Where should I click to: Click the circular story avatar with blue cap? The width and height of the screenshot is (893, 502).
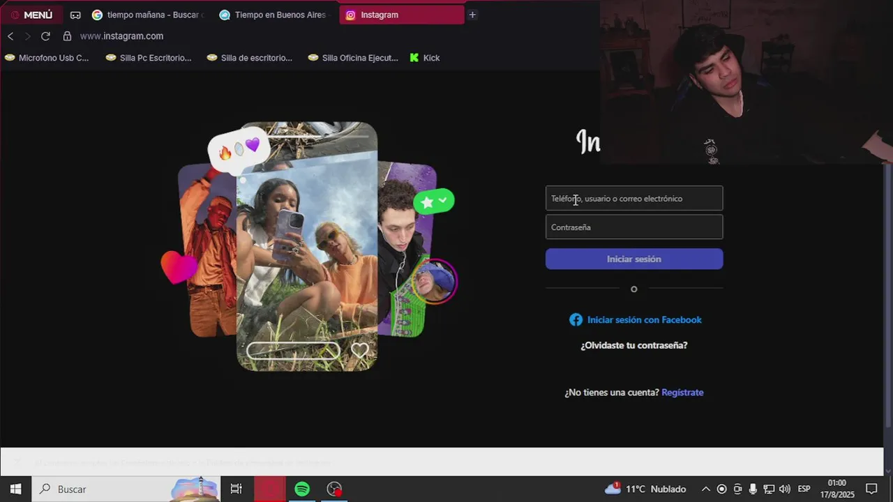coord(435,281)
